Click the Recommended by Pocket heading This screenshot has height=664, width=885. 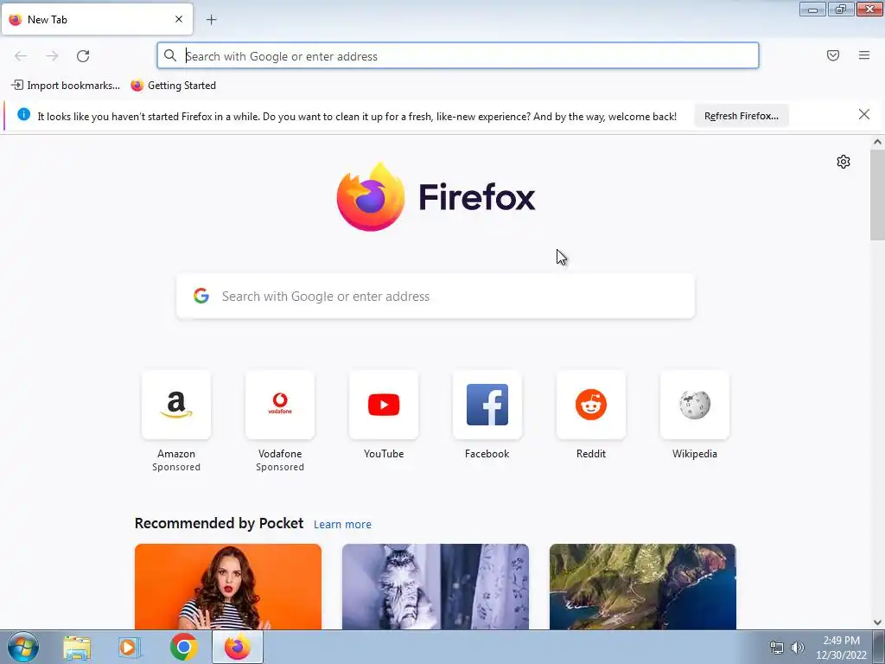click(219, 523)
